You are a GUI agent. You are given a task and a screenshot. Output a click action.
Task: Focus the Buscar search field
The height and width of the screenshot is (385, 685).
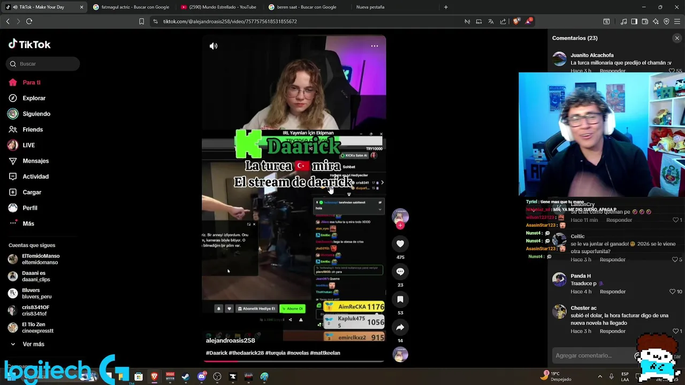click(43, 64)
